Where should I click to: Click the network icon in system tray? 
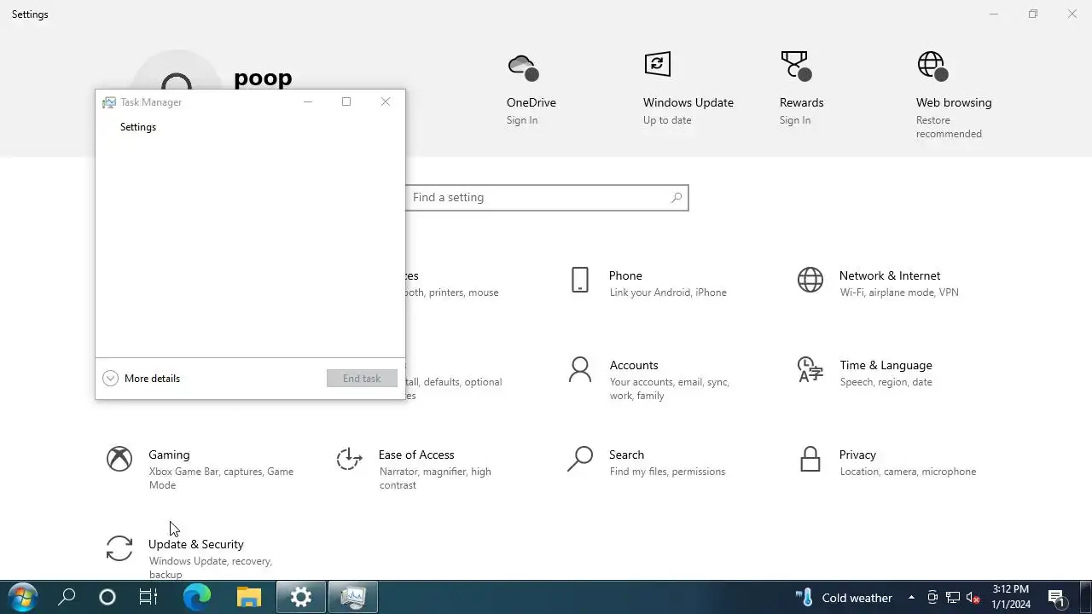coord(953,598)
